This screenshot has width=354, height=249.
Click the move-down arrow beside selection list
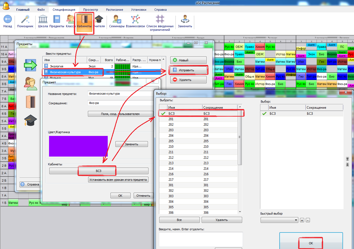click(x=347, y=165)
